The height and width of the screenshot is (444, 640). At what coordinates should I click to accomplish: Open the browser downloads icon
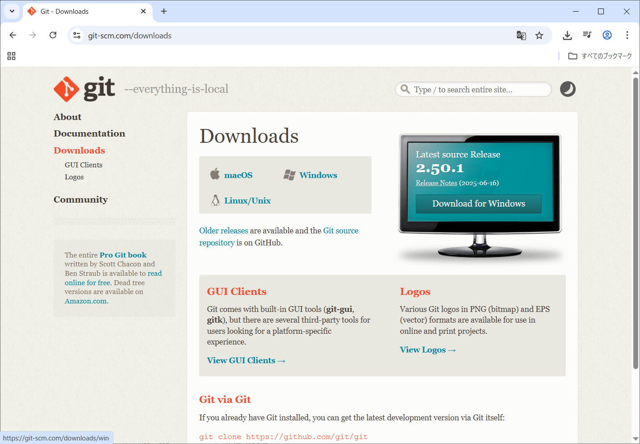(567, 36)
